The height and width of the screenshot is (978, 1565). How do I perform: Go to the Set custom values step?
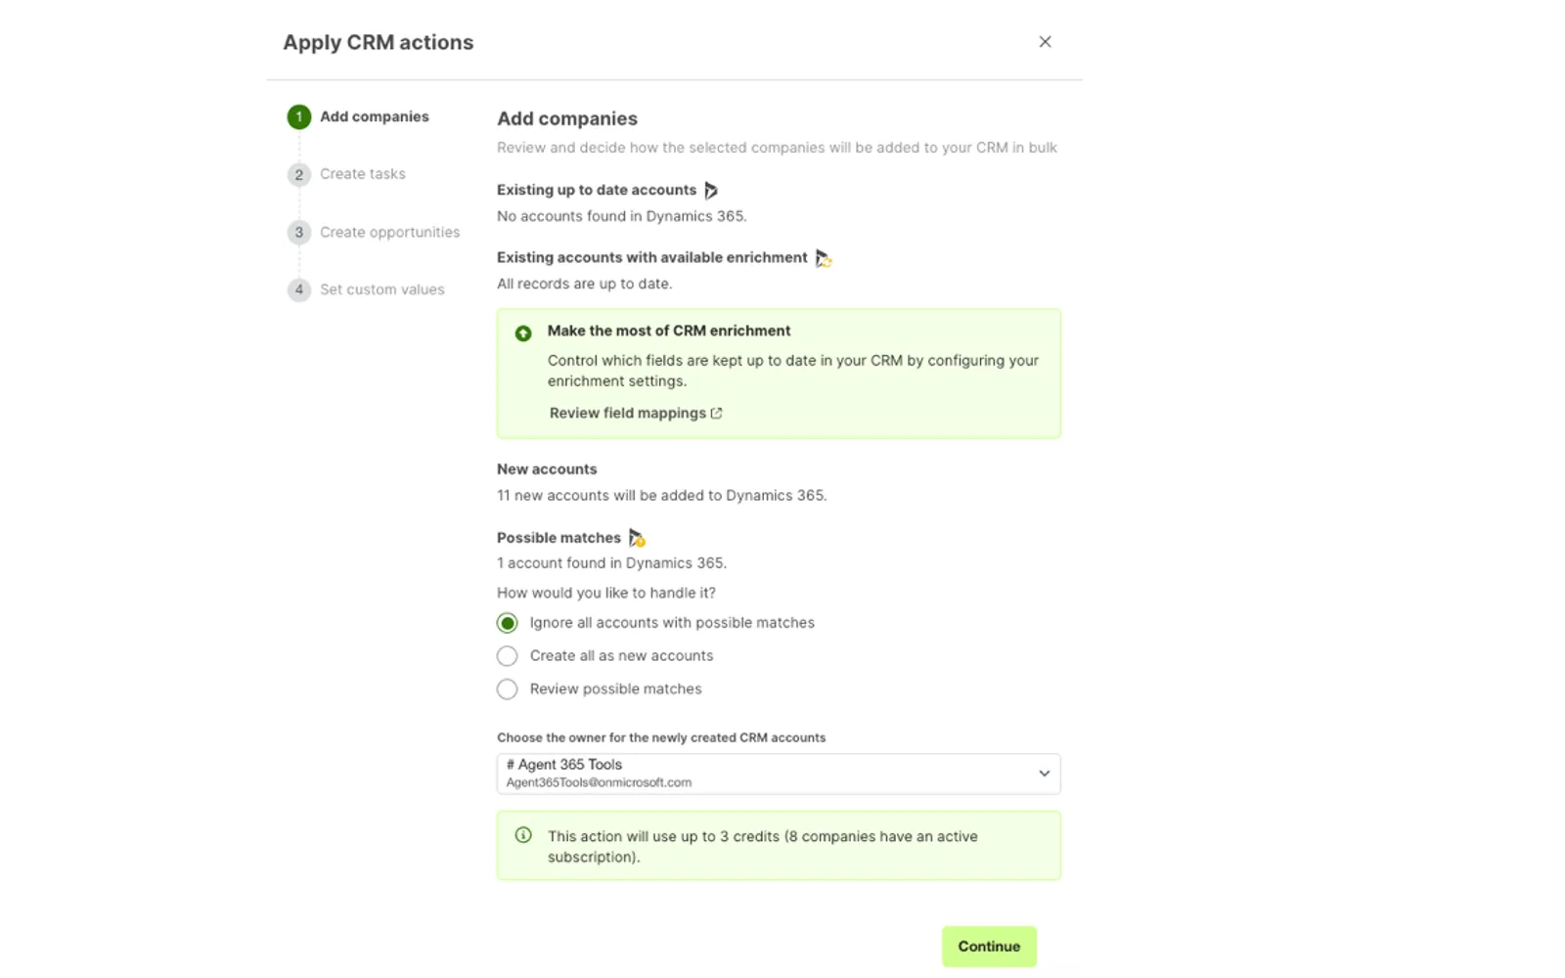[382, 289]
